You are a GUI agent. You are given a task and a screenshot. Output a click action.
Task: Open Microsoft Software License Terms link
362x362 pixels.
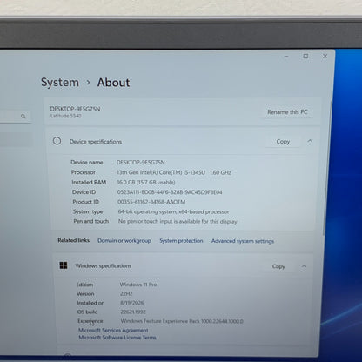[117, 338]
